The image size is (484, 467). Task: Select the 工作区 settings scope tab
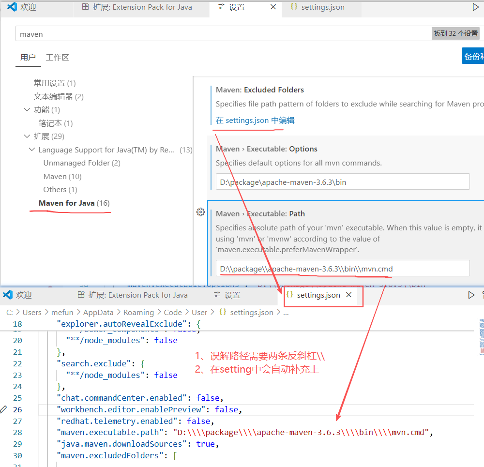click(x=57, y=58)
